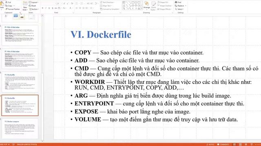Toggle Underline formatting

point(49,8)
